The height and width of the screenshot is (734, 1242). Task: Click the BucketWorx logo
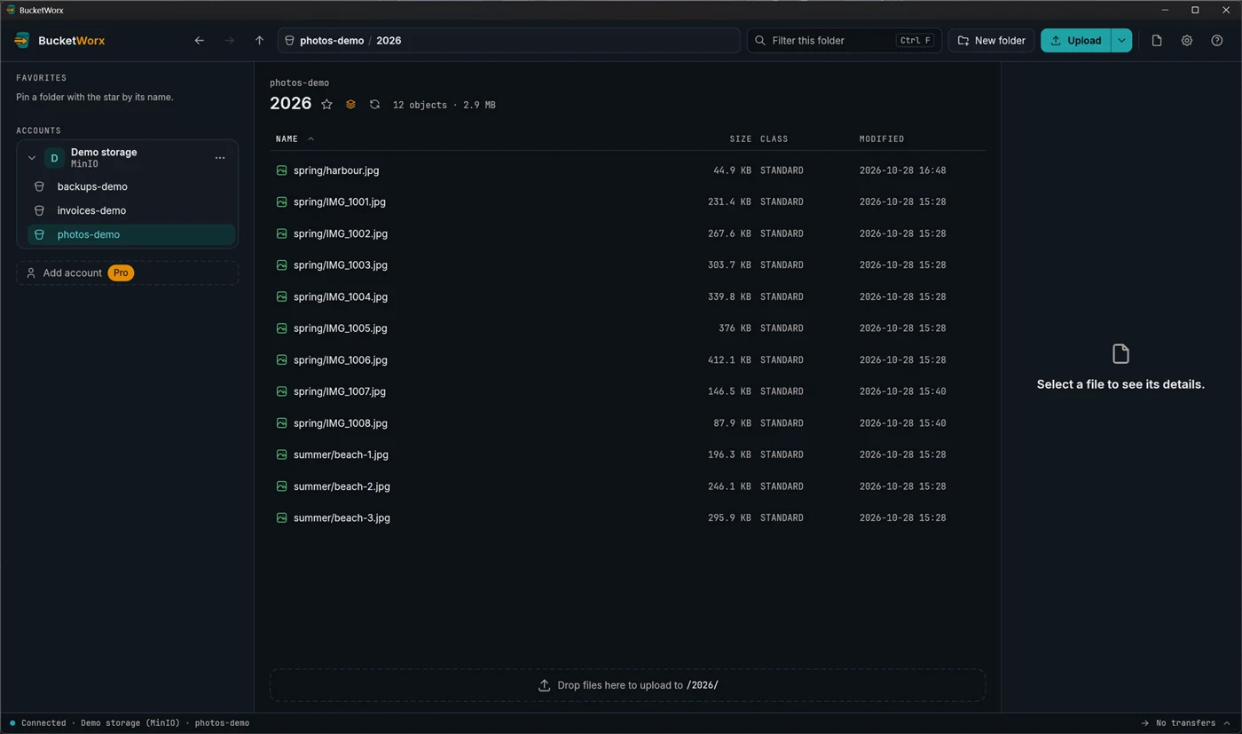[x=60, y=40]
